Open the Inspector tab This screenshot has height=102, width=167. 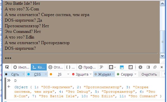[x=21, y=67]
